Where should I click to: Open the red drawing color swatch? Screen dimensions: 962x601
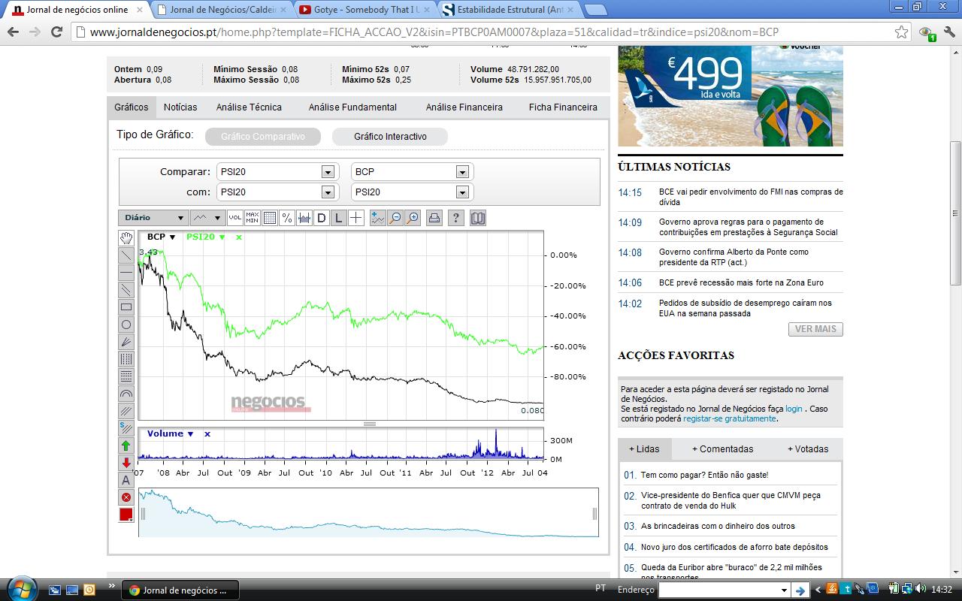pyautogui.click(x=126, y=515)
